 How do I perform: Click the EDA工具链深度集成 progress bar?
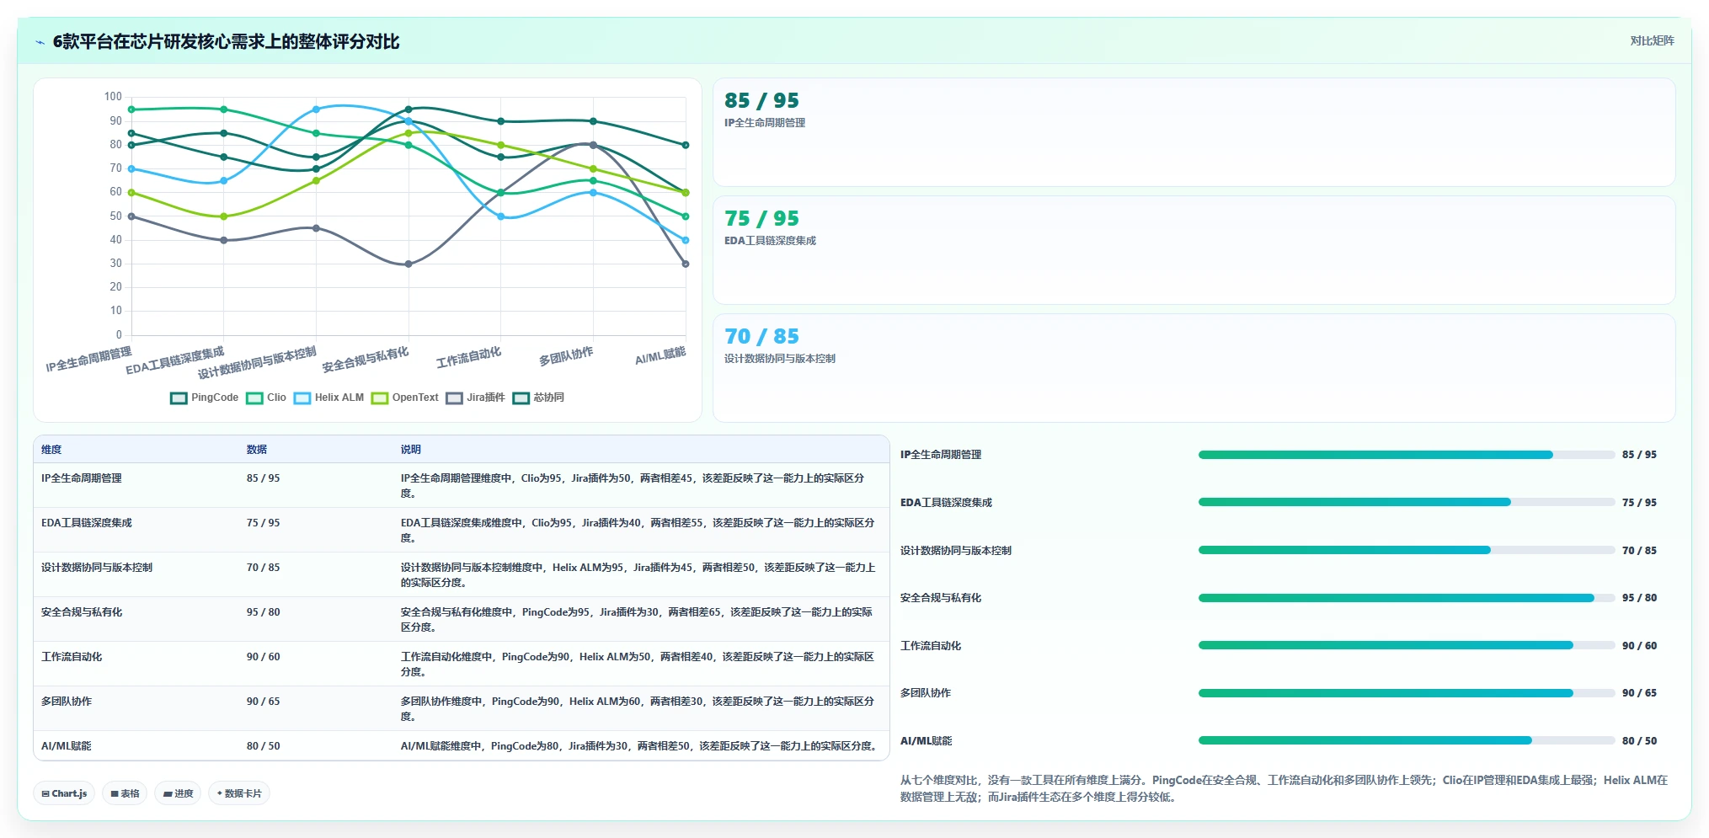click(1407, 502)
